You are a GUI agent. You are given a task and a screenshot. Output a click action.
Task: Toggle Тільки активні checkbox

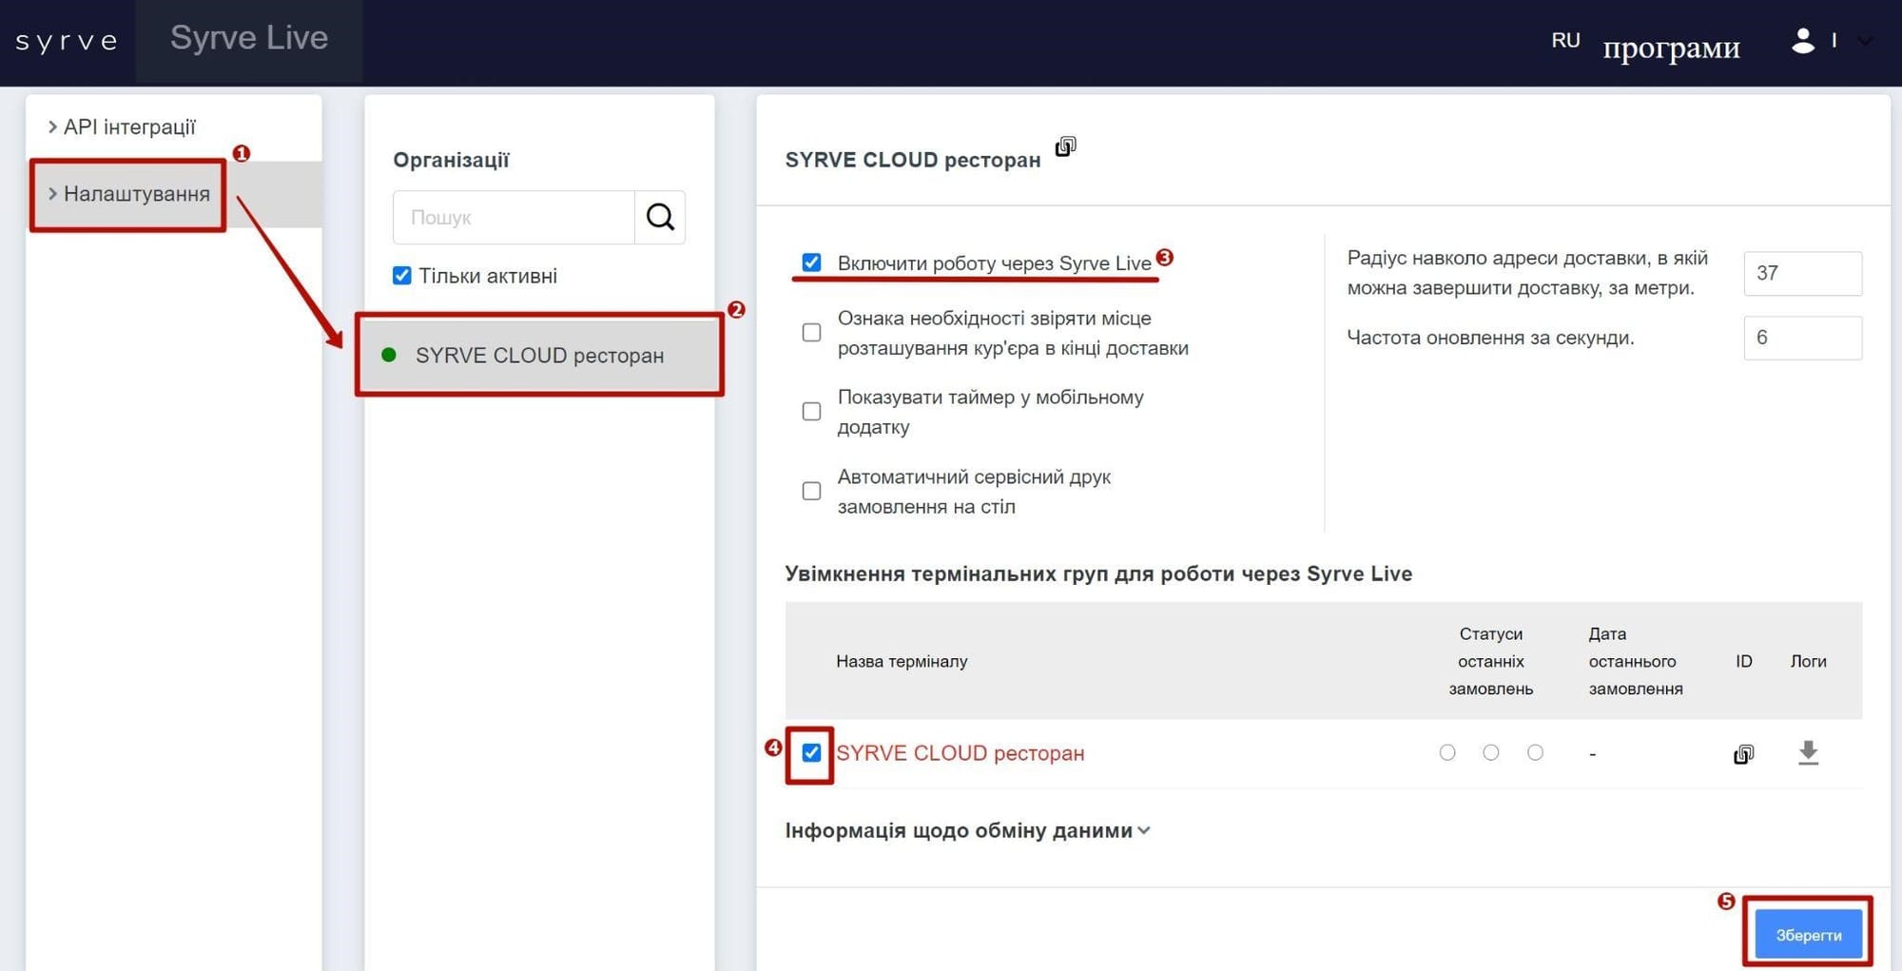[402, 276]
